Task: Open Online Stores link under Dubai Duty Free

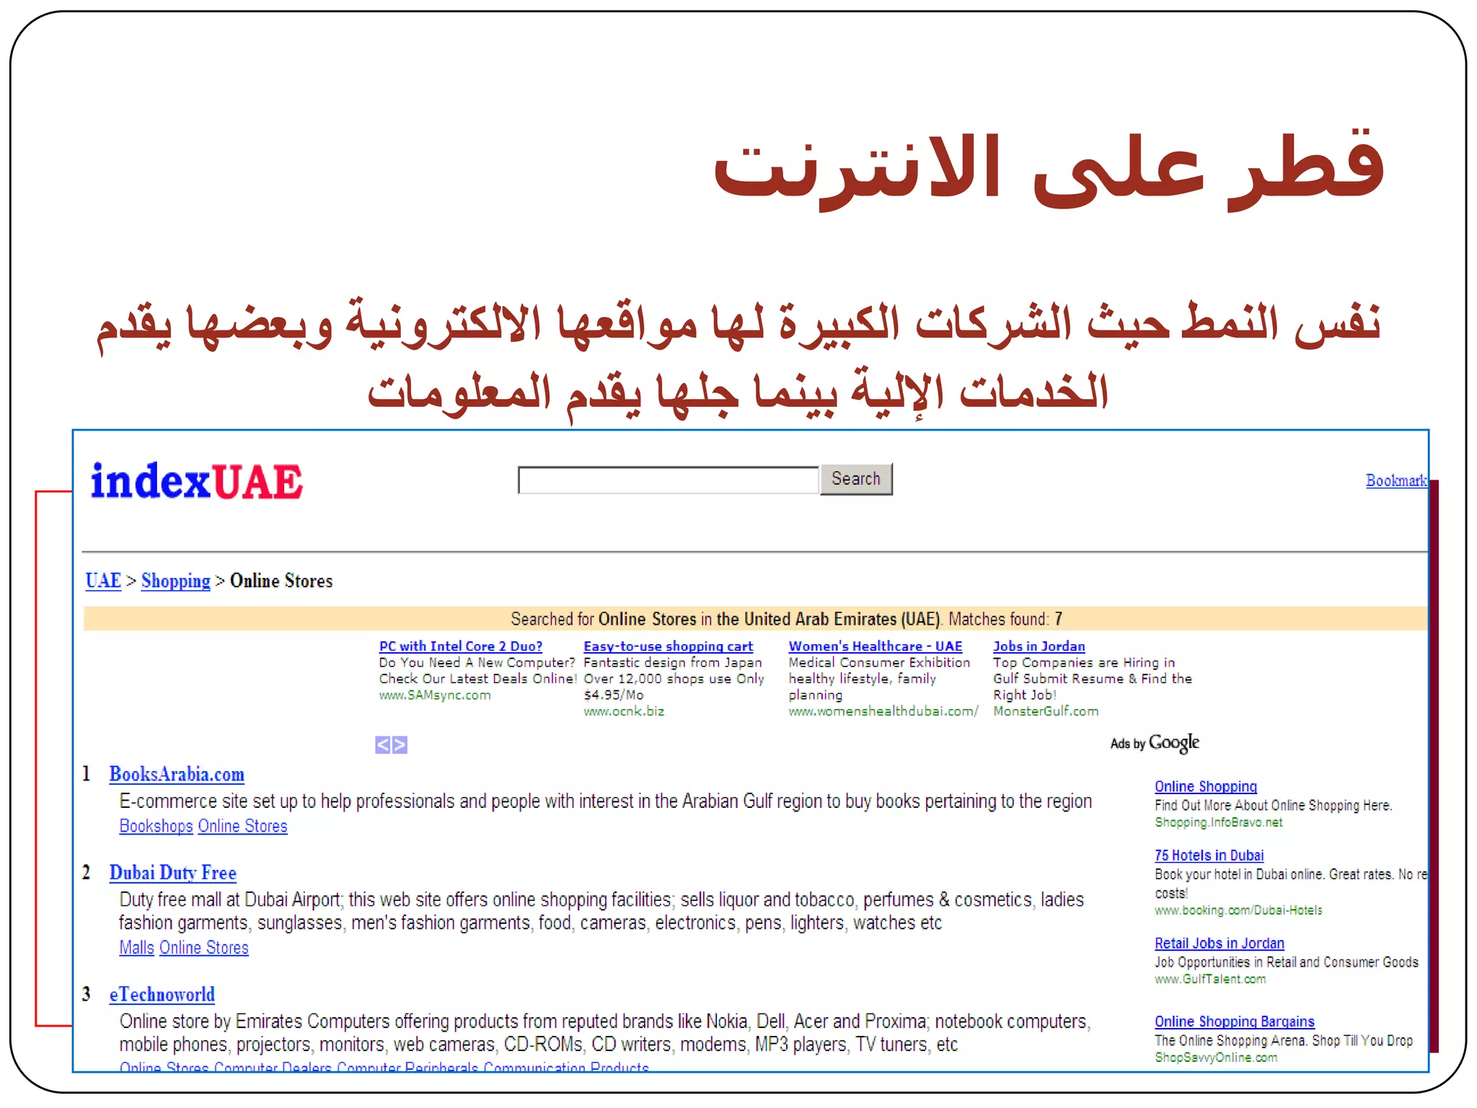Action: [204, 948]
